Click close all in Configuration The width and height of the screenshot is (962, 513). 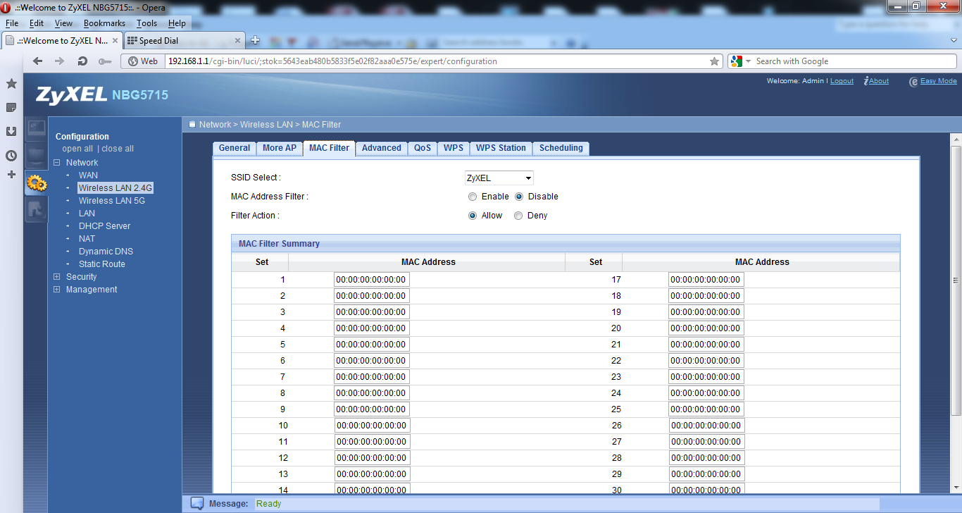(118, 149)
